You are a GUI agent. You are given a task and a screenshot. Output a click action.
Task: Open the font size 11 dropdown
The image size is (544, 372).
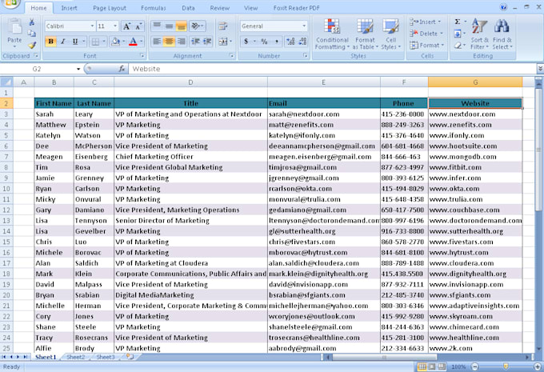pyautogui.click(x=115, y=26)
